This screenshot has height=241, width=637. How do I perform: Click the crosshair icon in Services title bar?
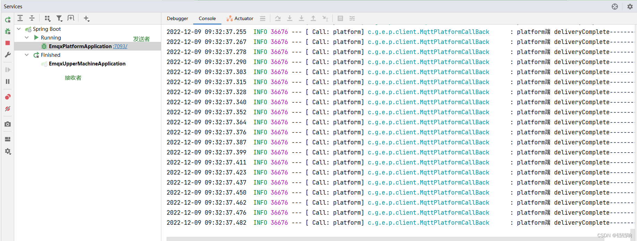coord(615,7)
